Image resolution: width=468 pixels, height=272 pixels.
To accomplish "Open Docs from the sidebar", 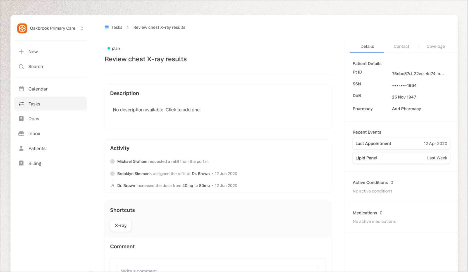I will coord(21,119).
